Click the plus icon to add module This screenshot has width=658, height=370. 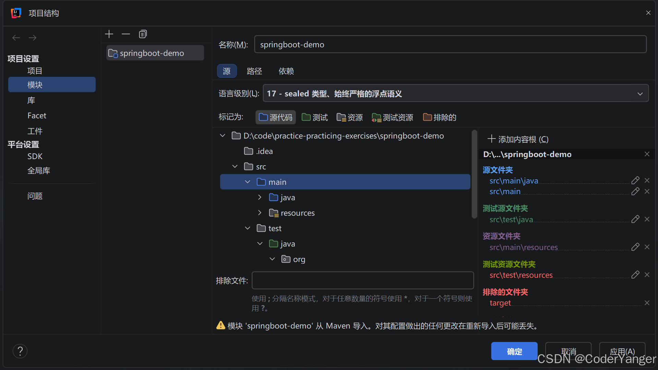pyautogui.click(x=109, y=34)
